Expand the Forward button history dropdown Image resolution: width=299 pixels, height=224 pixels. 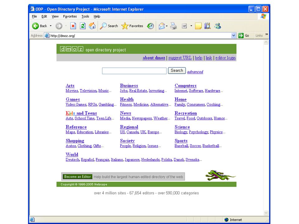pos(66,26)
